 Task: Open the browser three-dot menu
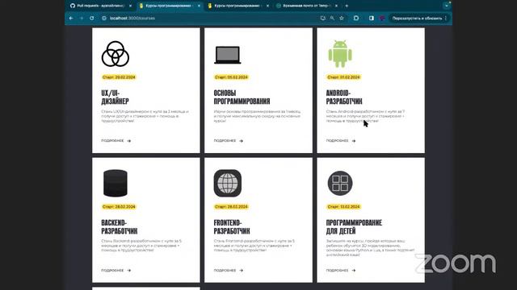click(x=446, y=18)
